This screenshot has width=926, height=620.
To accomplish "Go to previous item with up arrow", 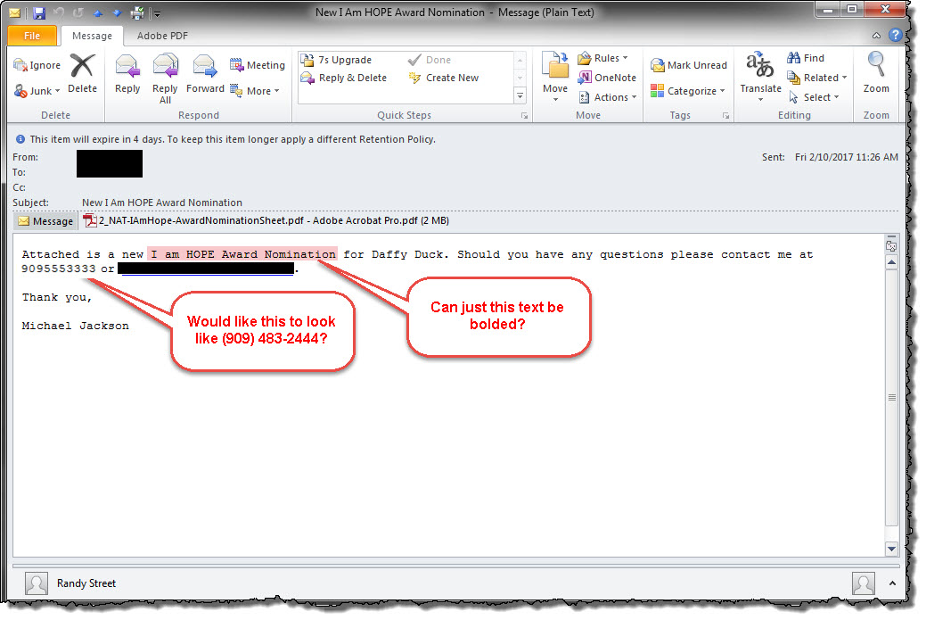I will pos(98,12).
